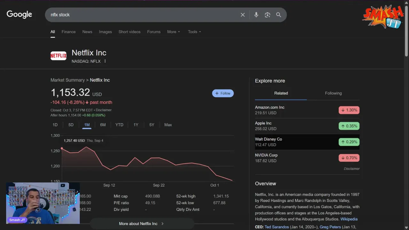Clear the search box with X icon
Viewport: 409px width, 230px height.
[243, 15]
